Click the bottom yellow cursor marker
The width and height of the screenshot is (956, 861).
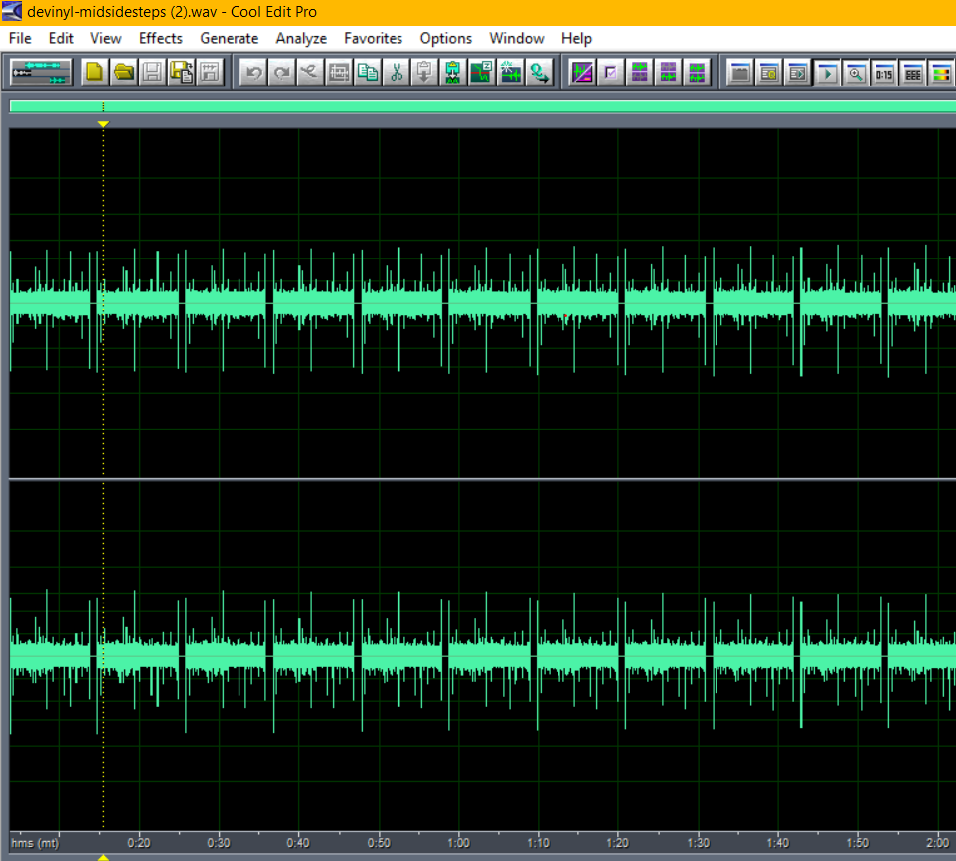click(x=103, y=857)
